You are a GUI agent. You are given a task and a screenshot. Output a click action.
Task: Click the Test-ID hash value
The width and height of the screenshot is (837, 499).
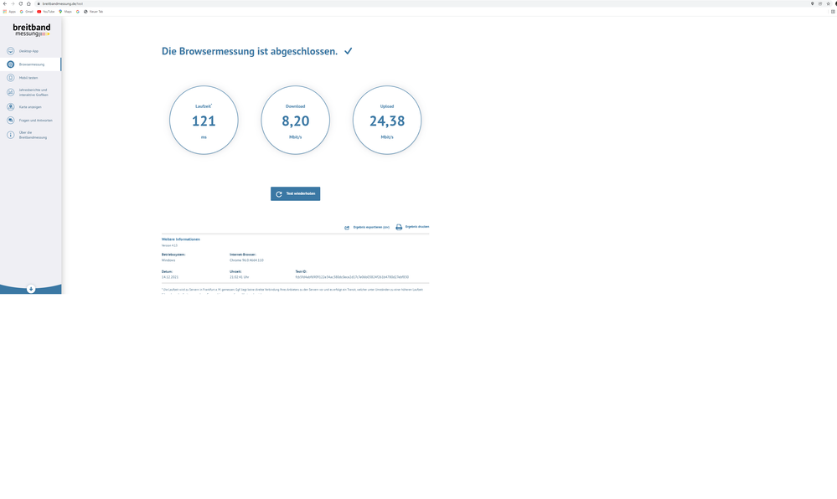coord(352,277)
